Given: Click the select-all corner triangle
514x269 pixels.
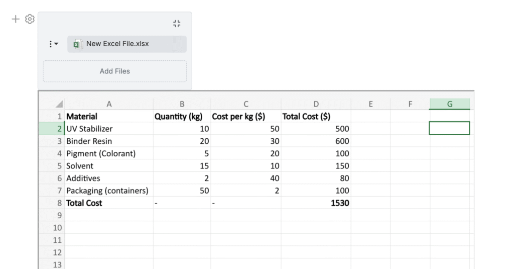Looking at the screenshot, I should (59, 105).
